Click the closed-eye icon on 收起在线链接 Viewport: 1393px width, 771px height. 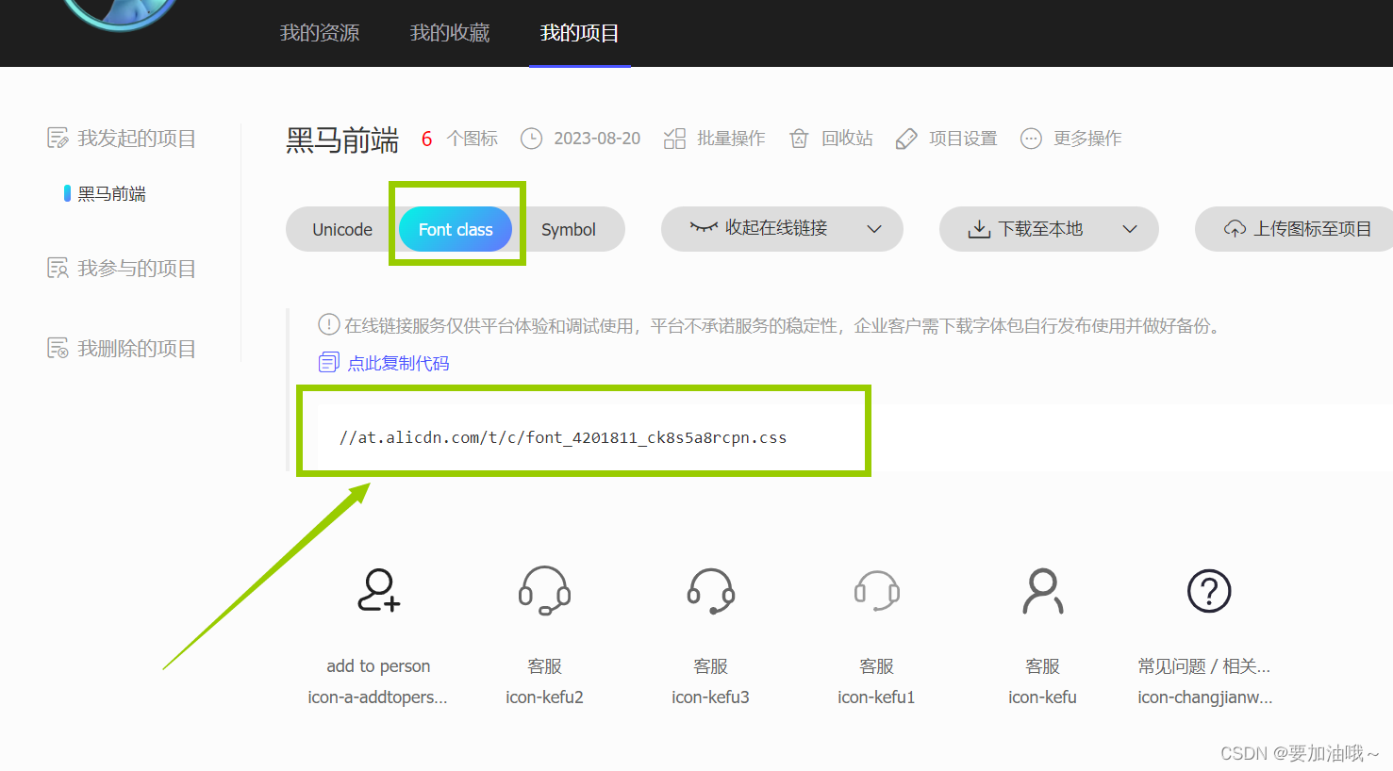pos(704,227)
